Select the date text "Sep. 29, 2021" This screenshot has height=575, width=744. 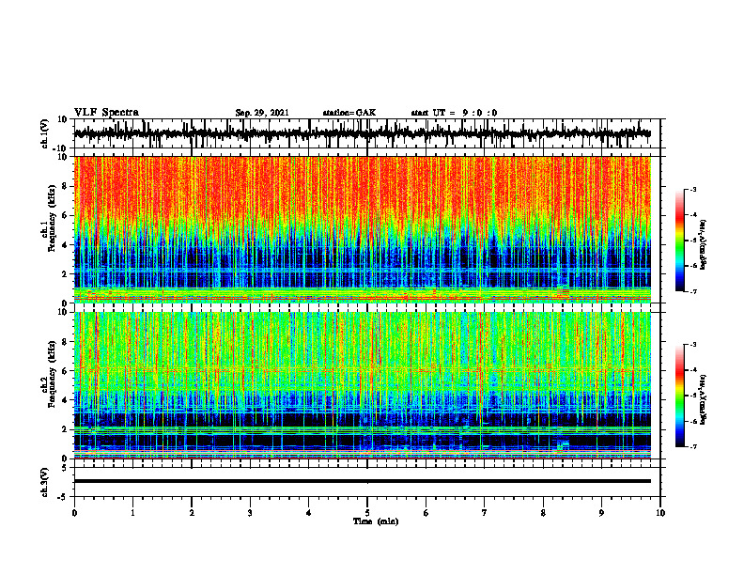point(262,113)
